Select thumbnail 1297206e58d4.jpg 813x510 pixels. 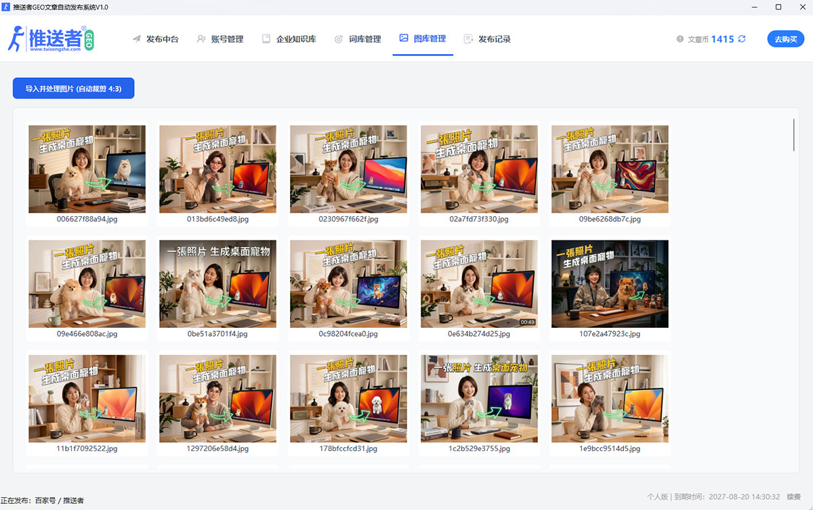(x=218, y=399)
